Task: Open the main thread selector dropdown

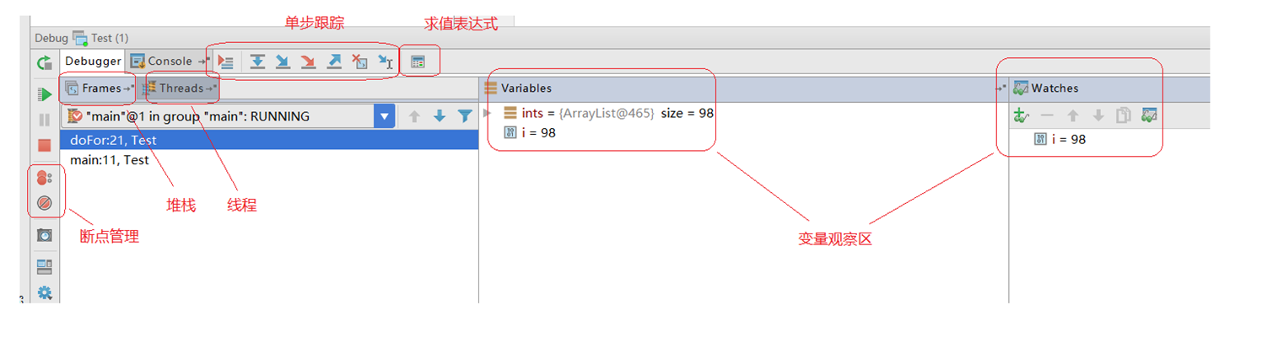Action: (x=385, y=116)
